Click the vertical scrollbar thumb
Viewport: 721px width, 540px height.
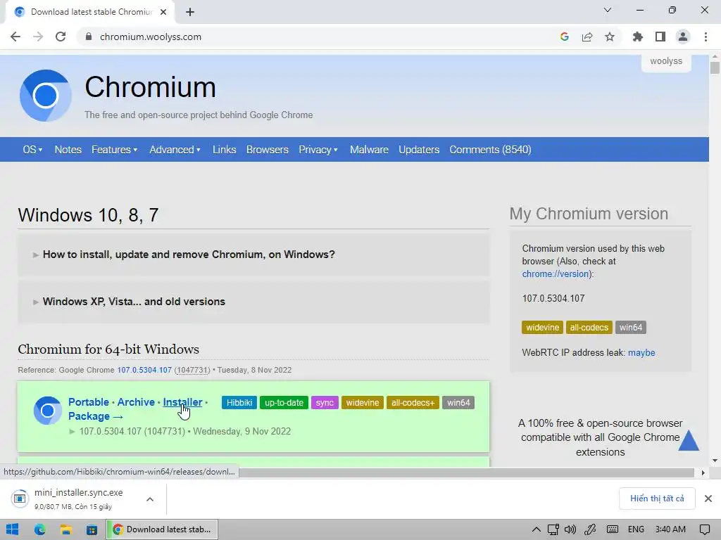[x=715, y=67]
